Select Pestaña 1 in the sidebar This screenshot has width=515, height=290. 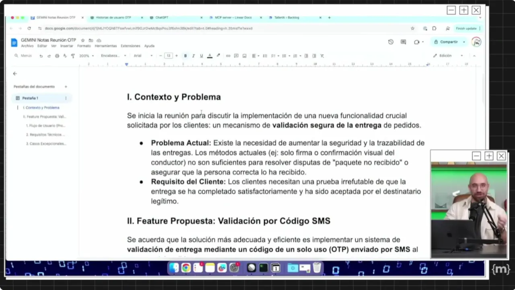coord(42,98)
